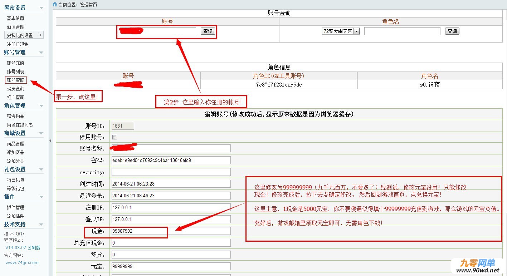
Task: Open 账号查询 in the sidebar
Action: coord(16,80)
